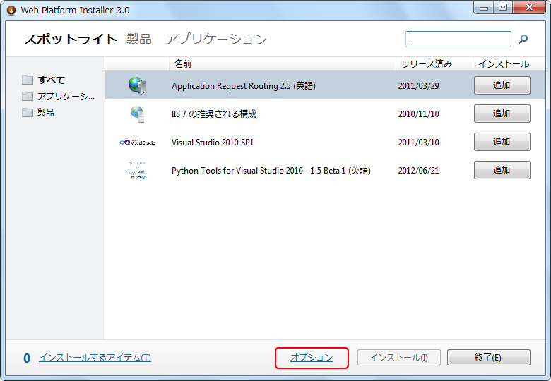This screenshot has width=551, height=381.
Task: Open the オプション link
Action: 312,358
